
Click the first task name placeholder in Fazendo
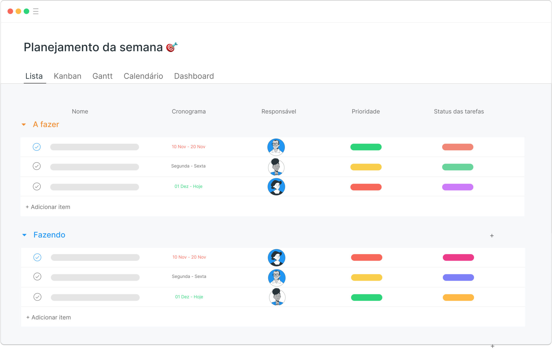95,257
